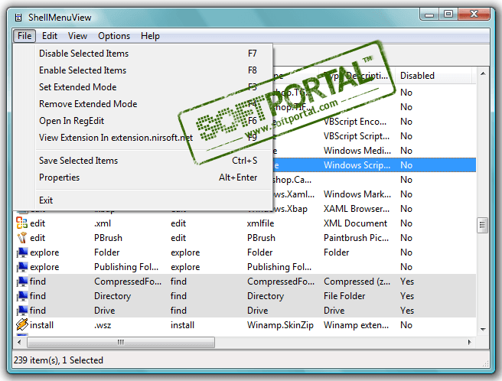Click the 'xmlfile' cell
The height and width of the screenshot is (381, 502).
261,223
